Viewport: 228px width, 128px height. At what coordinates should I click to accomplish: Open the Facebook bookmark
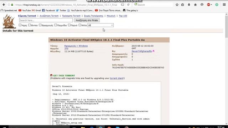coord(48,10)
